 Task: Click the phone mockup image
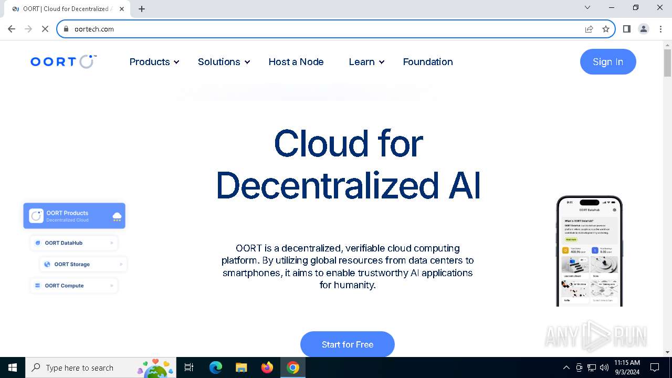tap(590, 251)
